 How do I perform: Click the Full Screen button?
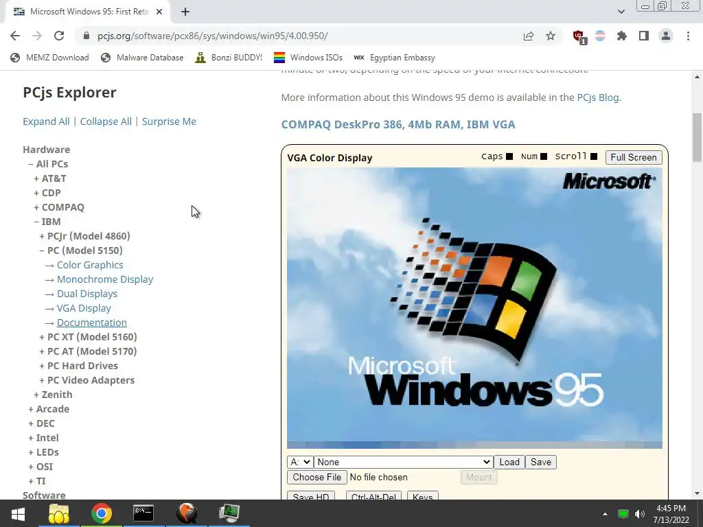point(634,157)
